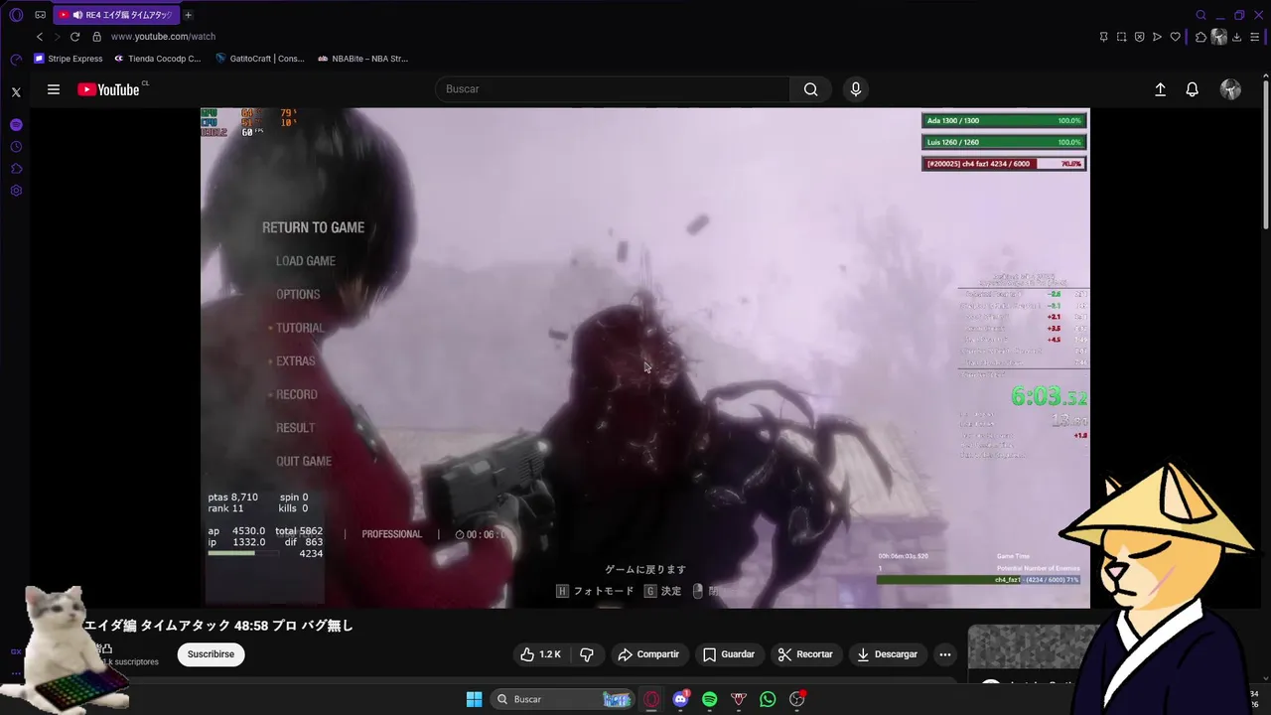Pin the tab with pushpin icon
The image size is (1271, 715).
click(x=1104, y=37)
